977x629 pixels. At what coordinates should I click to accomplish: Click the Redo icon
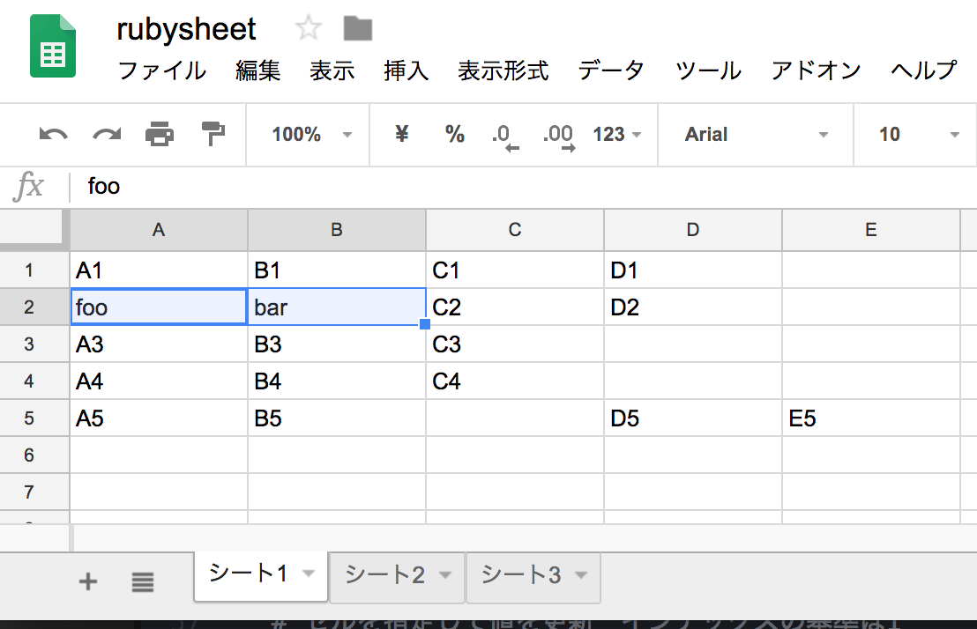click(x=105, y=134)
